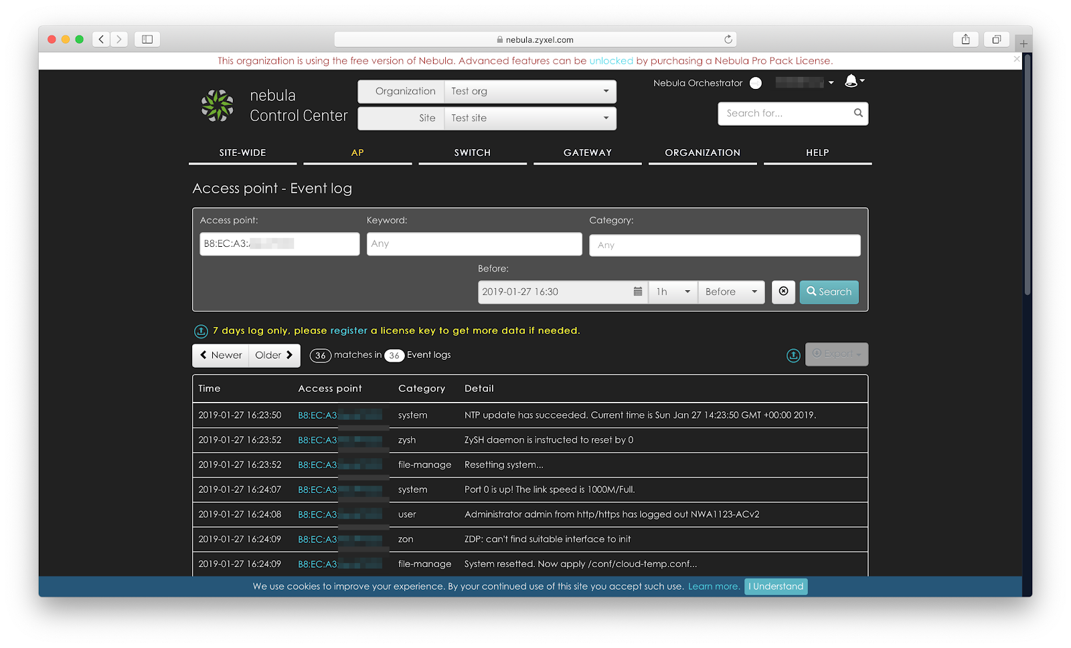
Task: Toggle the Nebula Orchestrator switch
Action: click(x=756, y=83)
